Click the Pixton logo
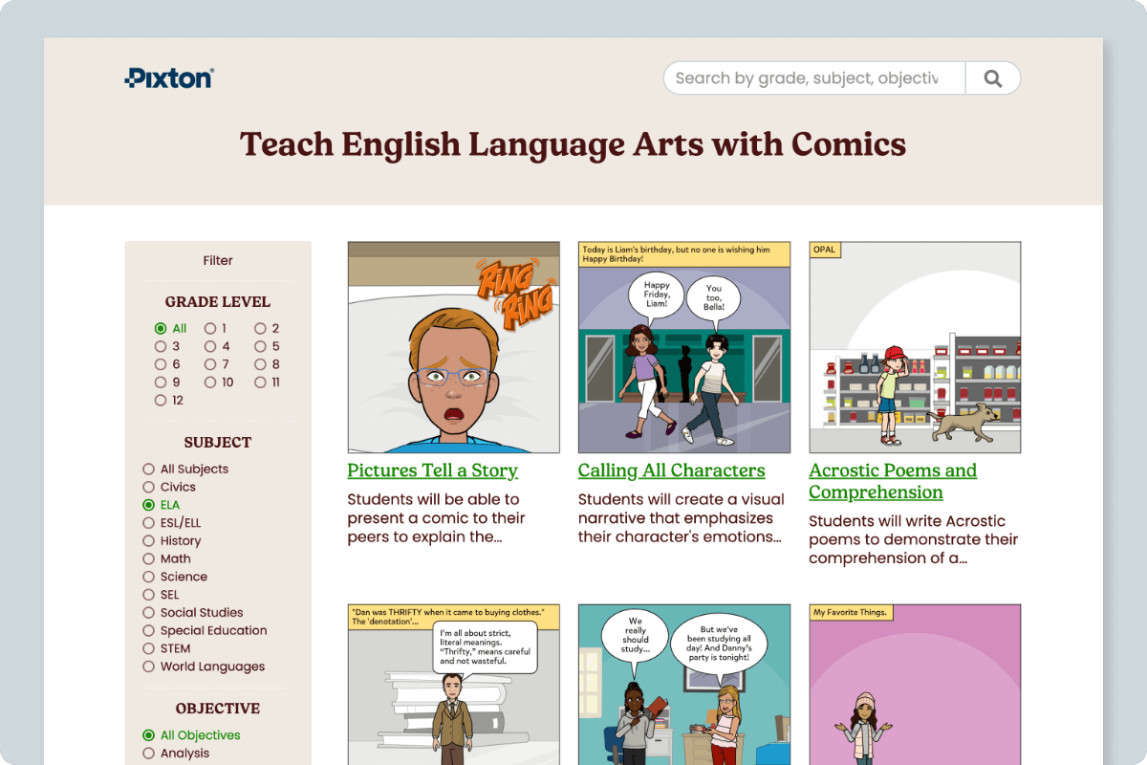This screenshot has height=765, width=1147. (169, 78)
